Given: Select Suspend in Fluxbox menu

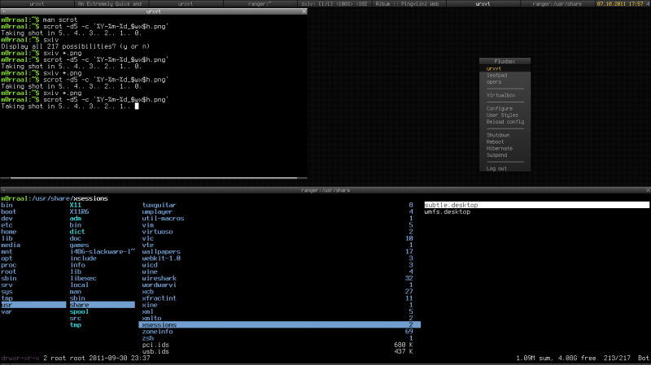Looking at the screenshot, I should [505, 155].
